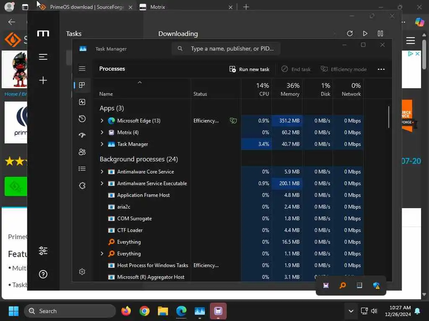Select CTF Loader process row
Viewport: 429px width, 321px height.
tap(228, 230)
